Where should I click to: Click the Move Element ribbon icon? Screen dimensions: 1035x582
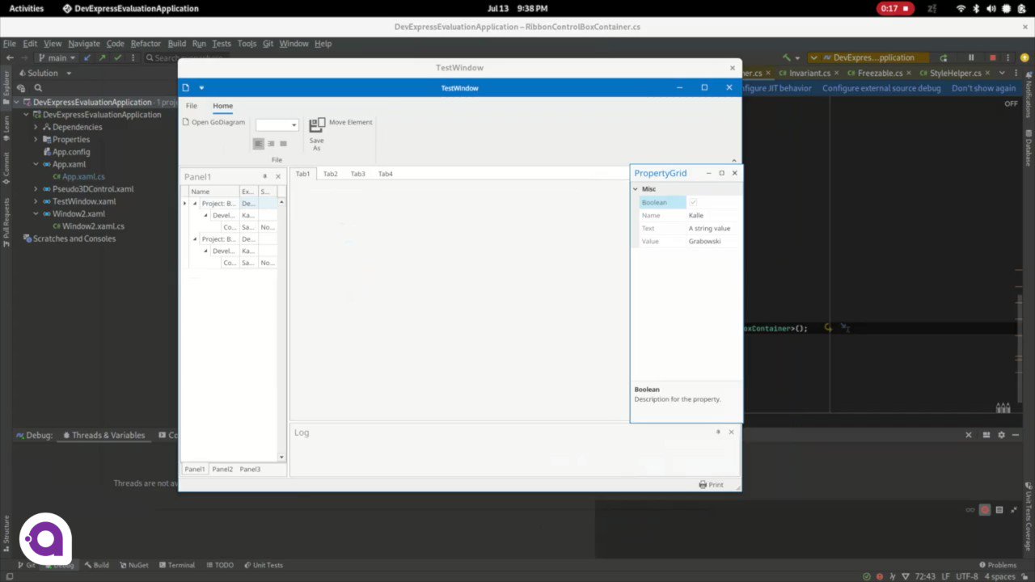pyautogui.click(x=317, y=124)
